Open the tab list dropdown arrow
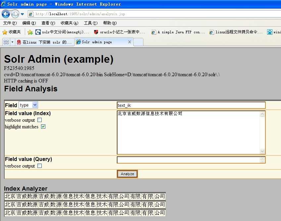 12,42
